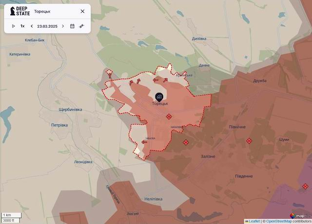Change the 1x playback speed
Image resolution: width=312 pixels, height=224 pixels.
pos(22,26)
